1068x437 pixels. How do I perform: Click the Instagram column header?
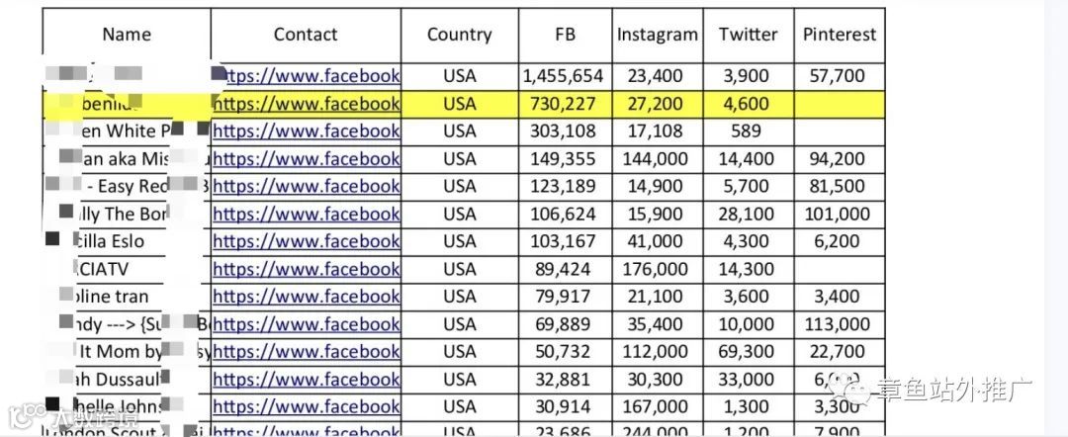(657, 35)
